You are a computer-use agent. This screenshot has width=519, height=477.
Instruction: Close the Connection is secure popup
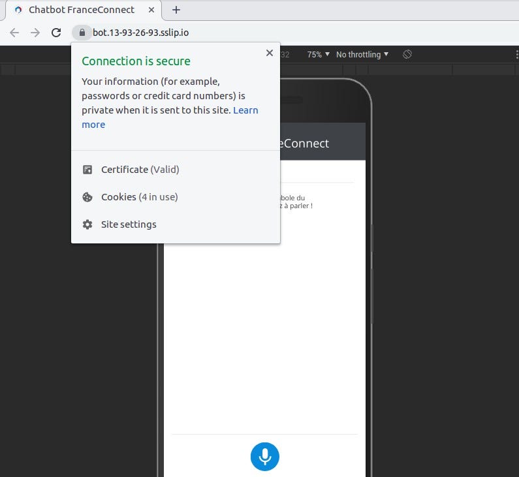point(270,53)
